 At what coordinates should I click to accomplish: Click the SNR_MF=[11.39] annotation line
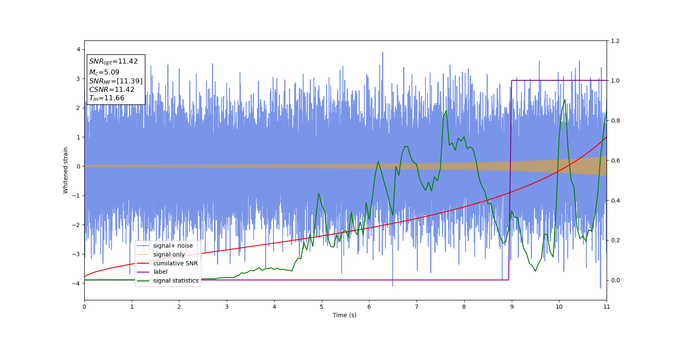coord(116,81)
